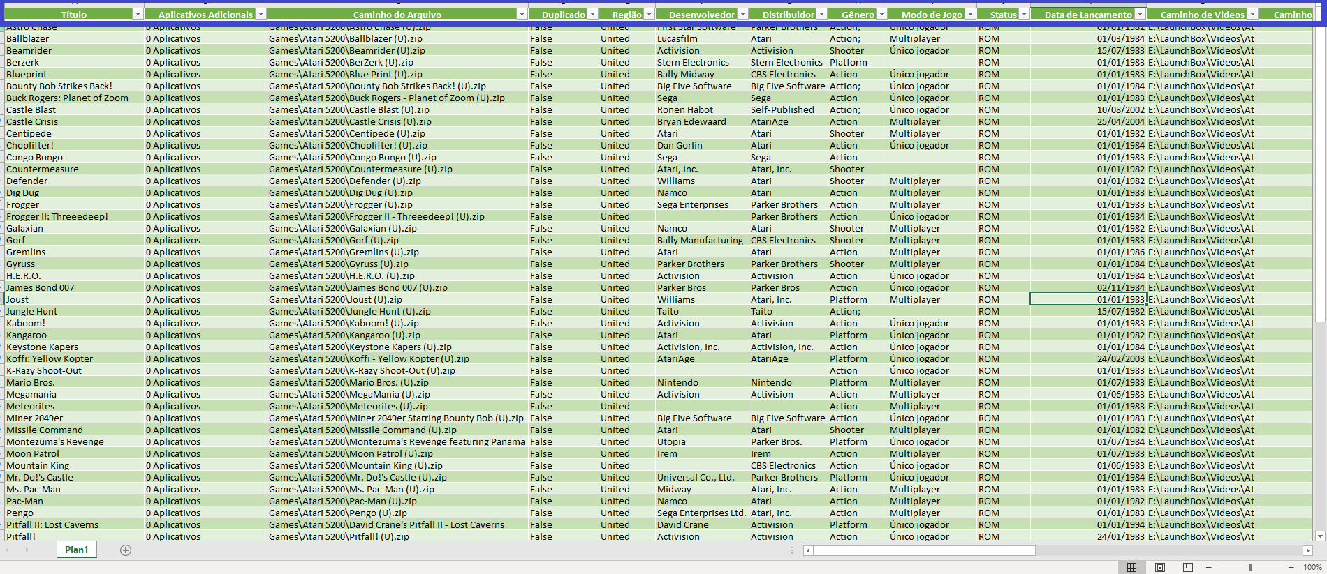Select the Pitfall II: Lost Caverns title cell
Screen dimensions: 1327x574
click(73, 524)
